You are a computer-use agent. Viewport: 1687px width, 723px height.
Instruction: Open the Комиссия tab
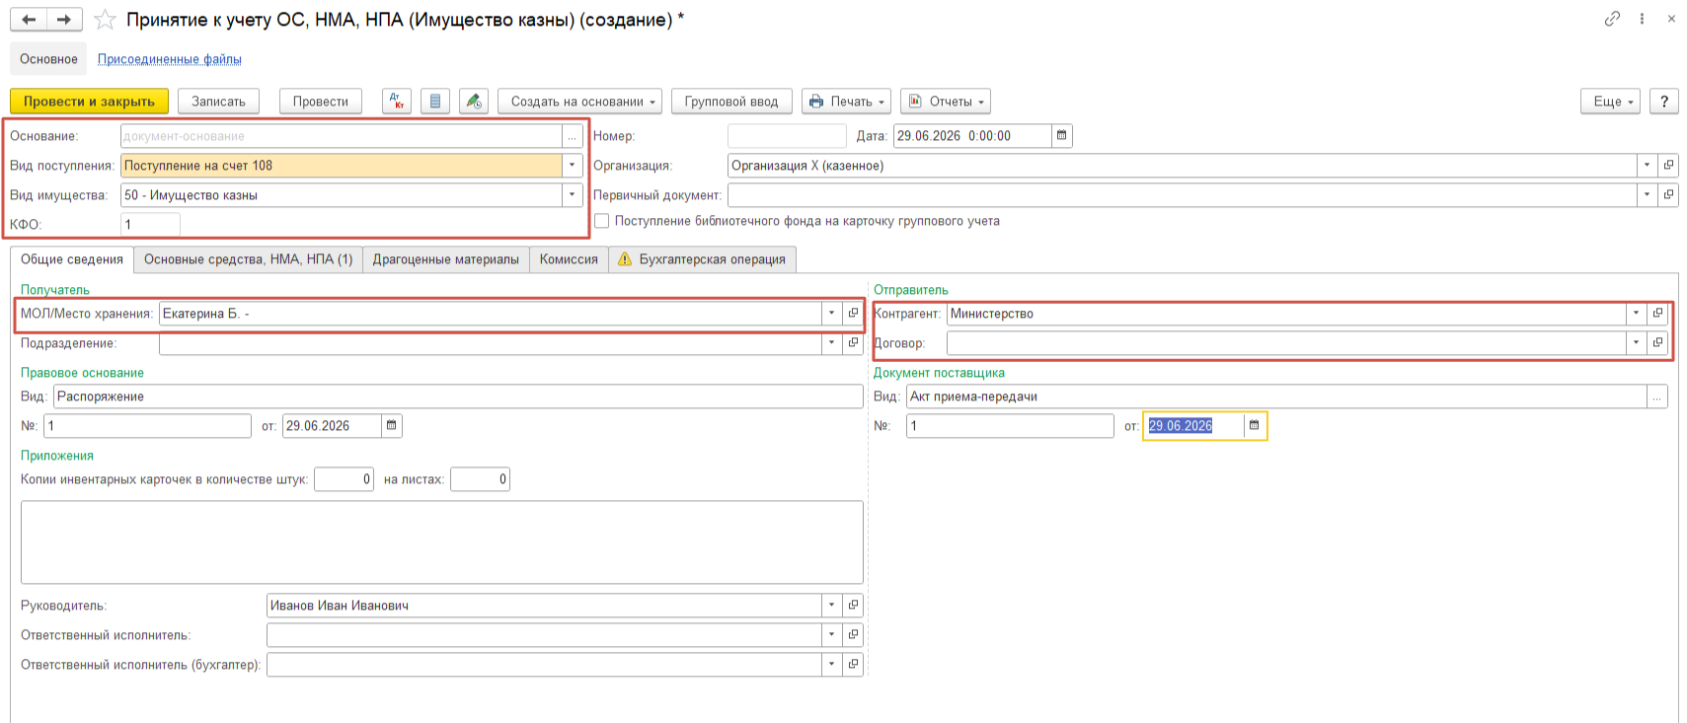click(x=569, y=259)
